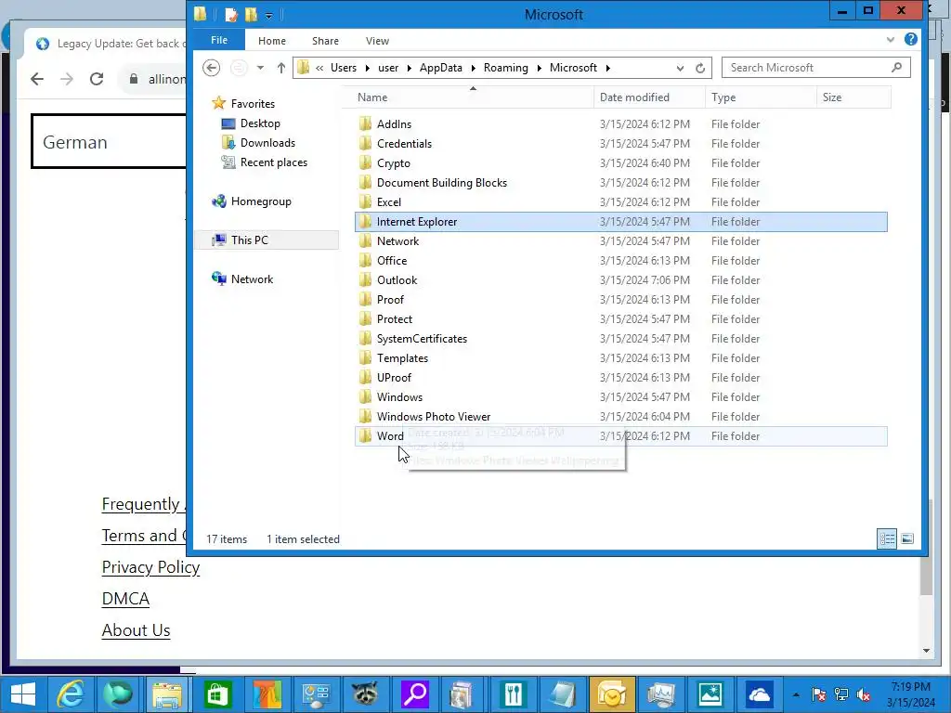Select the Word folder icon
Image resolution: width=951 pixels, height=713 pixels.
click(x=365, y=436)
